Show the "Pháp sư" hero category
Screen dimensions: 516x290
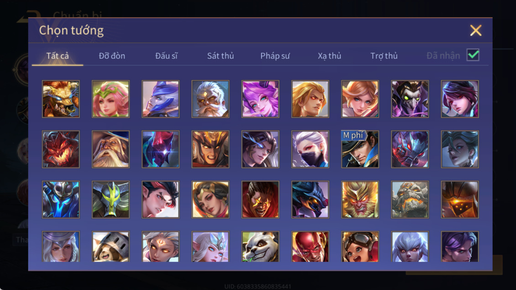pyautogui.click(x=275, y=56)
